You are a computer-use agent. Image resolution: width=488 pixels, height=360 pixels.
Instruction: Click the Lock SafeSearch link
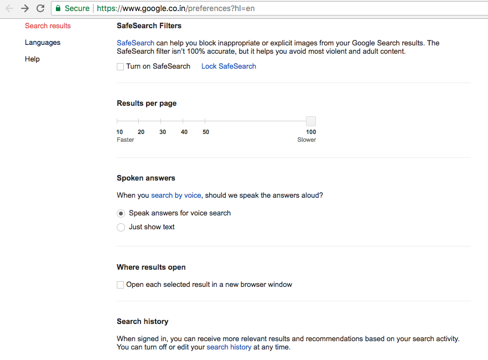229,66
